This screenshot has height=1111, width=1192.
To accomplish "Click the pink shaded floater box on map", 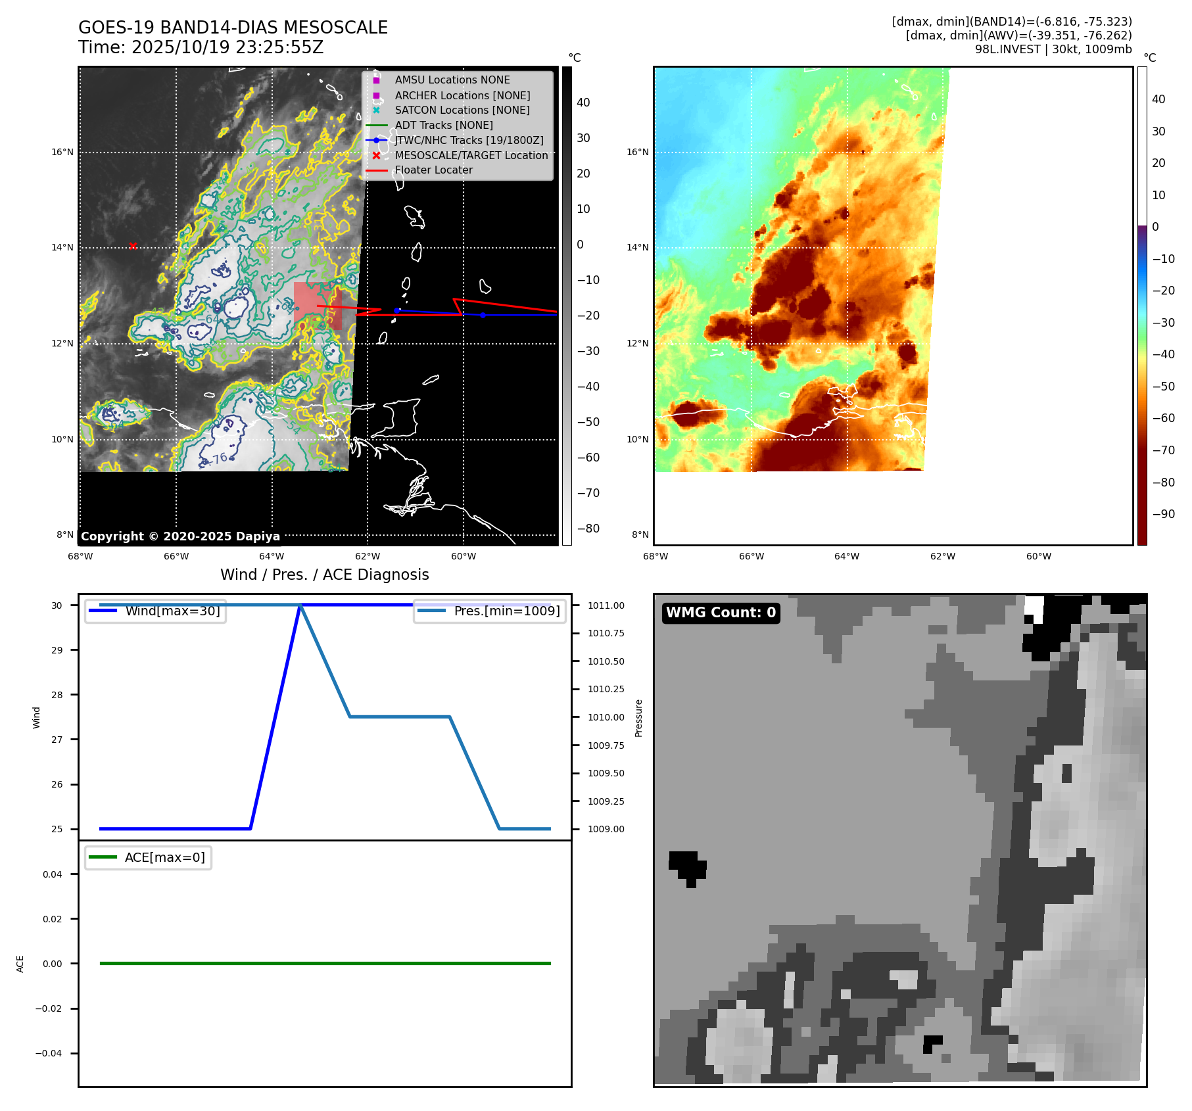I will pos(317,306).
